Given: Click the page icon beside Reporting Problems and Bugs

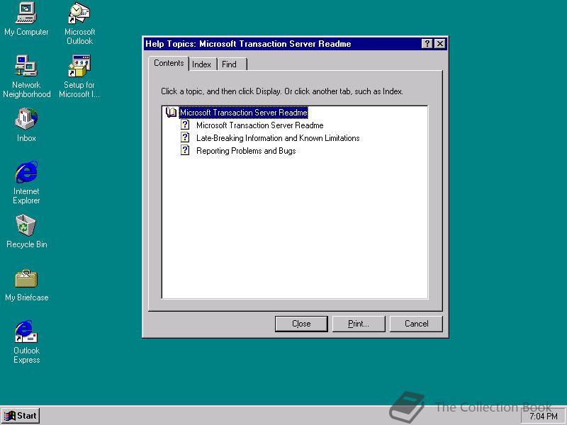Looking at the screenshot, I should click(x=185, y=150).
